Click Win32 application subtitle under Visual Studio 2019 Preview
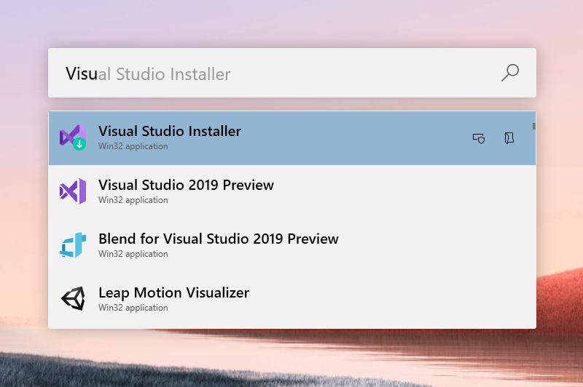 coord(133,200)
